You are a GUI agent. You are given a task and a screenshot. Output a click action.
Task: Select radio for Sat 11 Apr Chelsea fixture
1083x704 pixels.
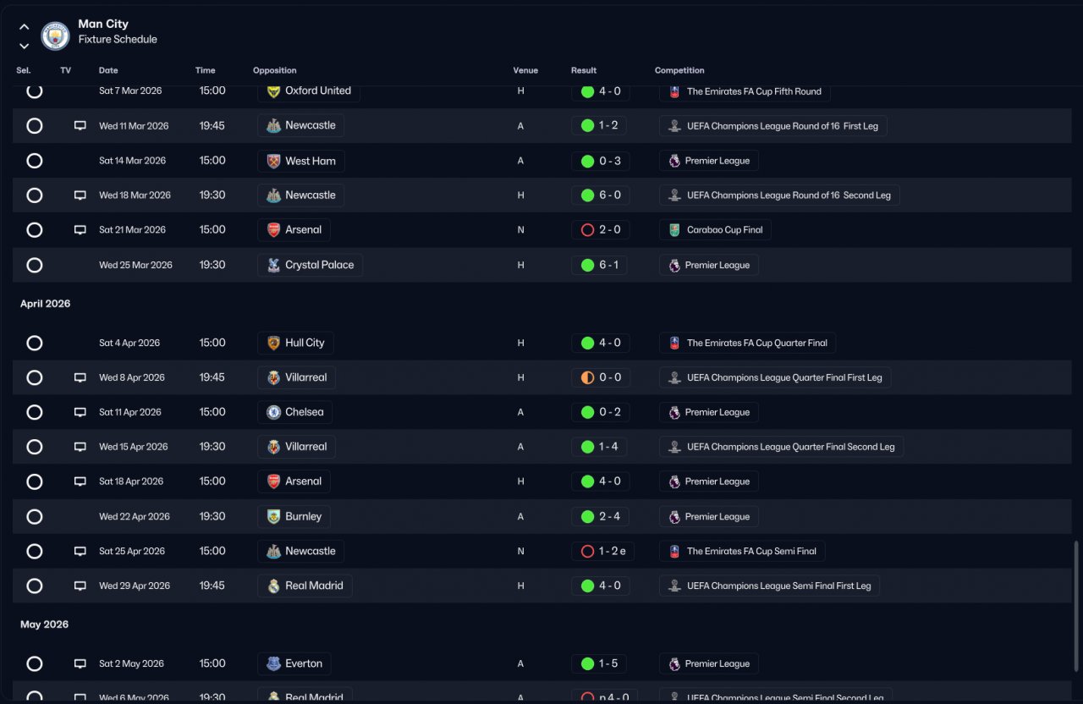[x=35, y=412]
